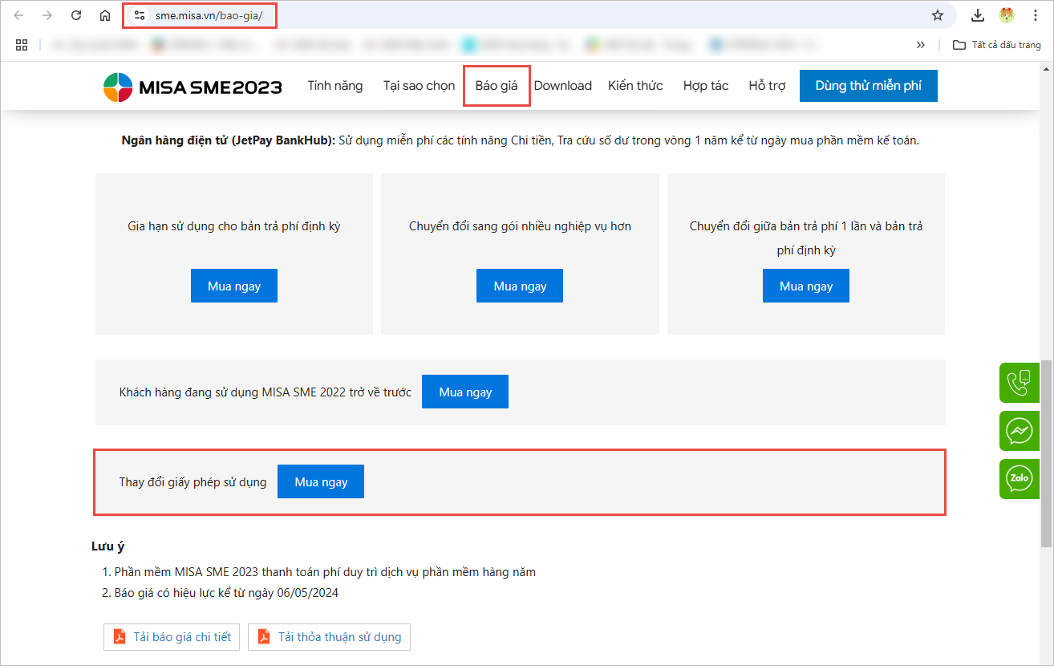Bookmark this page with star icon
The width and height of the screenshot is (1054, 666).
point(937,15)
